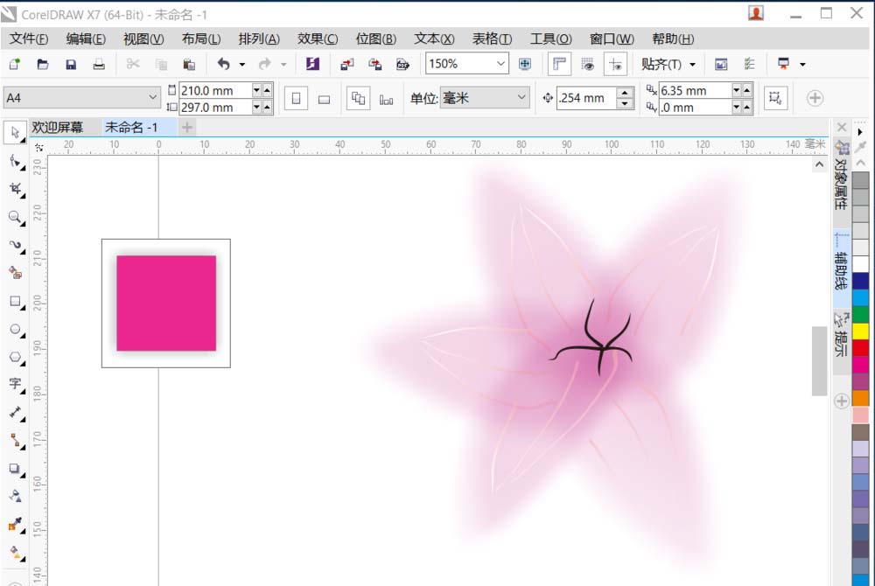Screen dimensions: 875x586
Task: Expand the color palette flyout arrow
Action: 860,131
